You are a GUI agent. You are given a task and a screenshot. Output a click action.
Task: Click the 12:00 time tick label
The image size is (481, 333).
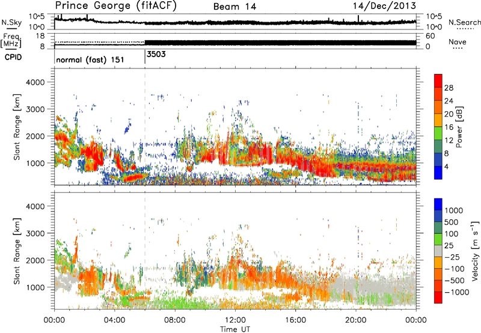[235, 320]
